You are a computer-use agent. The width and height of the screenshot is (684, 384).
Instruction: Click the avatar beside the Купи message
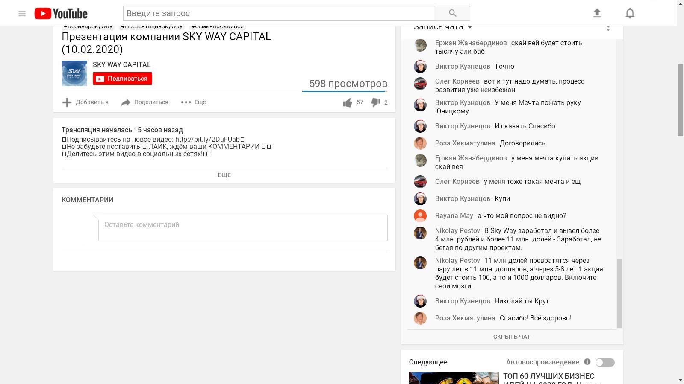420,199
